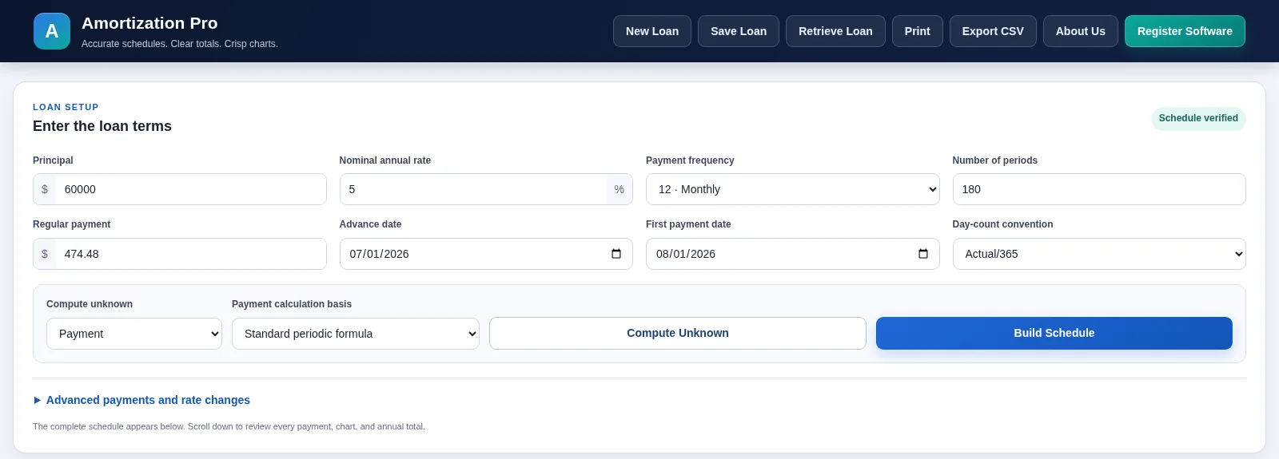Viewport: 1279px width, 459px height.
Task: Focus the Principal input field
Action: pyautogui.click(x=190, y=189)
